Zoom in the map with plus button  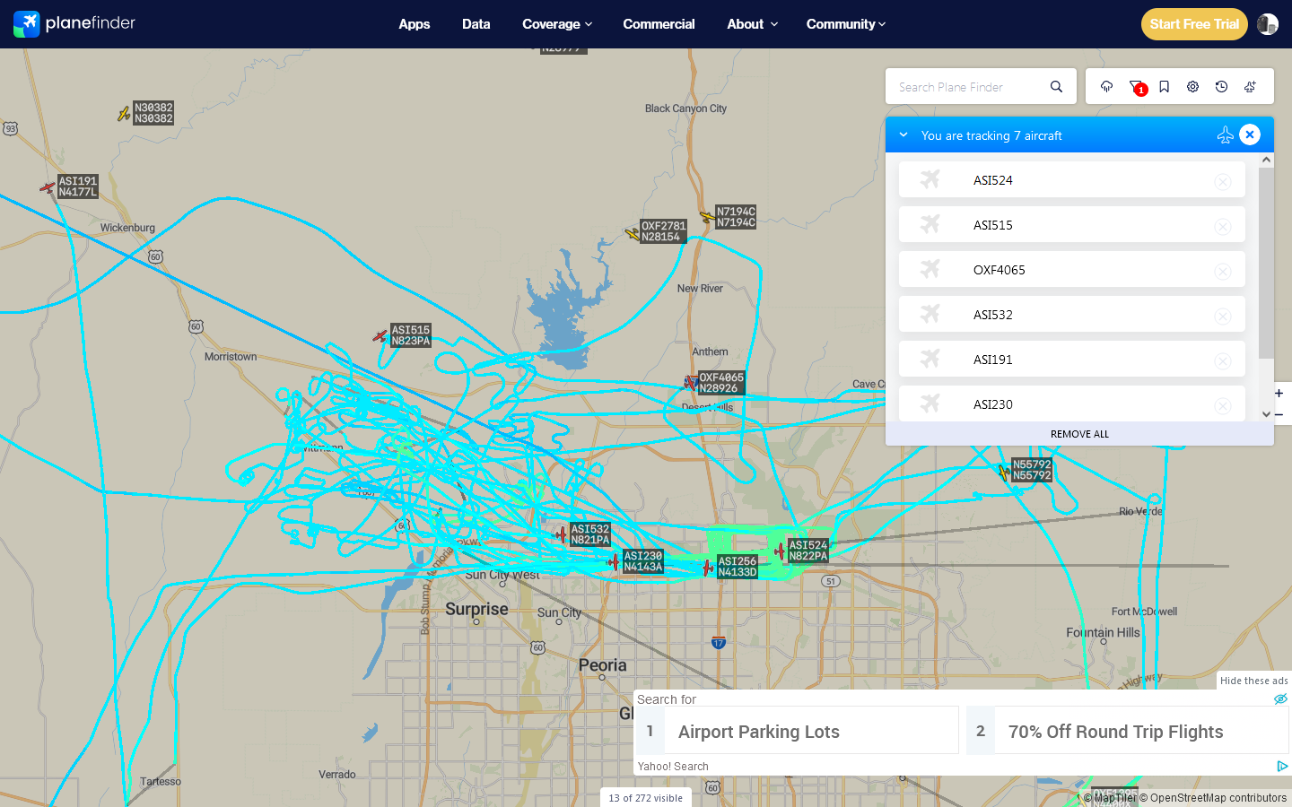click(x=1279, y=393)
